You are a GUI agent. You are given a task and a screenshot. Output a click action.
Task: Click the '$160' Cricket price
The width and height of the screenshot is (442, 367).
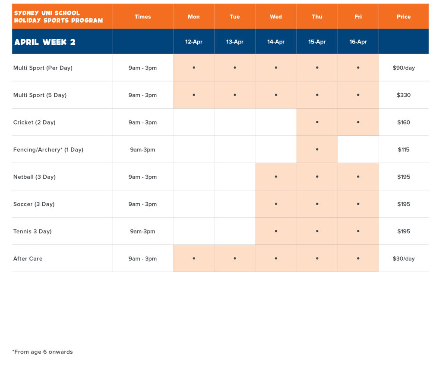point(404,122)
